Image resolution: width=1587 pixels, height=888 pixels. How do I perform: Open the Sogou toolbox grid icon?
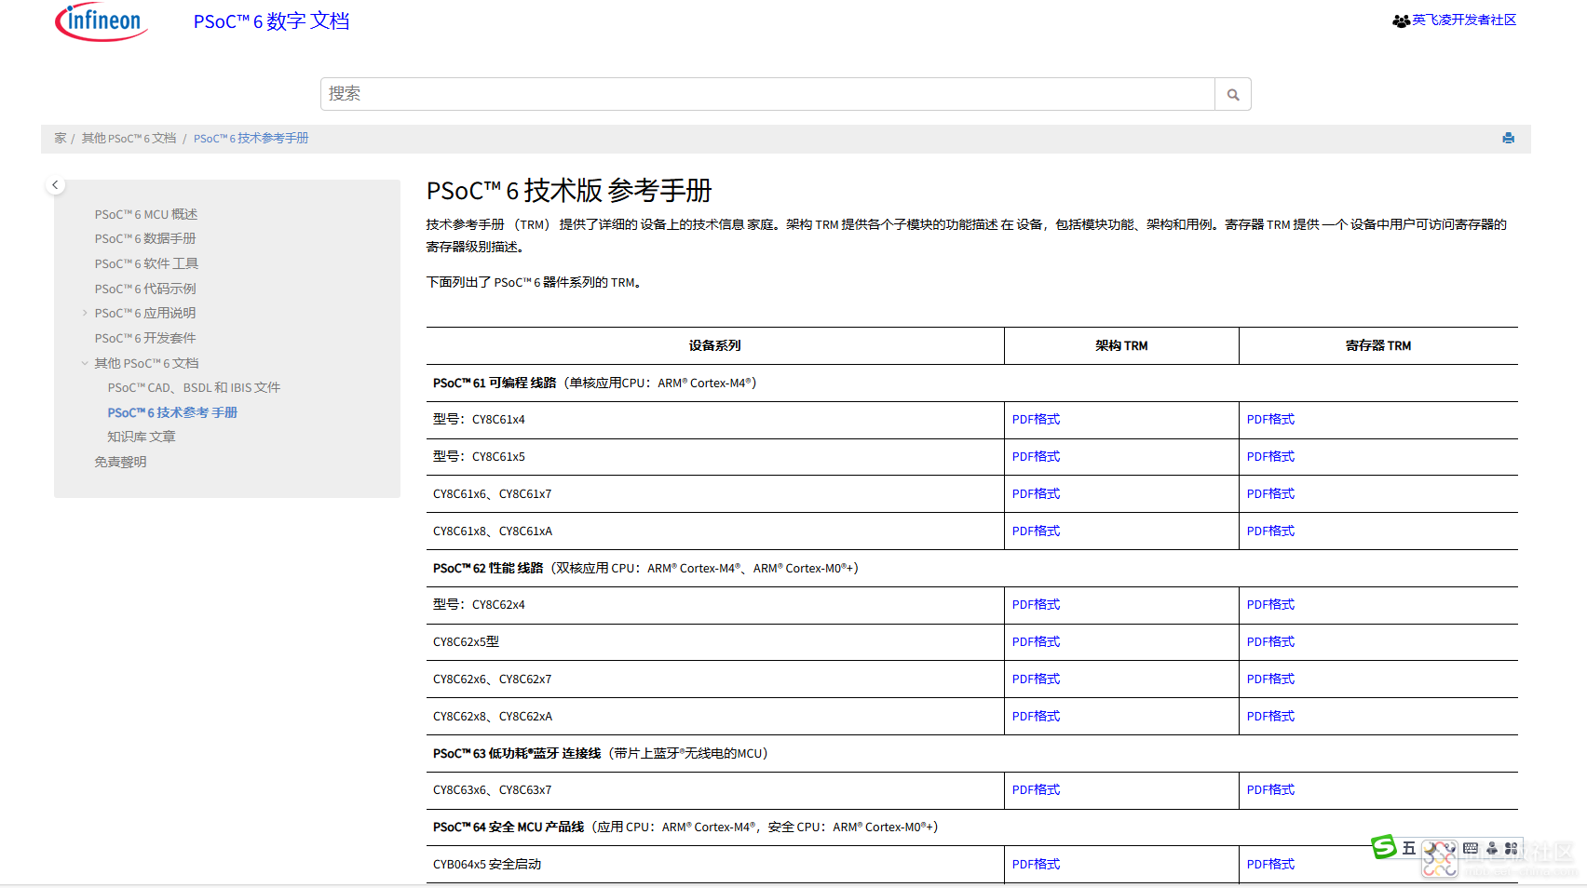[x=1511, y=848]
